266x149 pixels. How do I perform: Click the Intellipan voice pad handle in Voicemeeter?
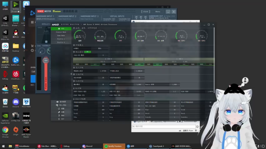point(46,42)
